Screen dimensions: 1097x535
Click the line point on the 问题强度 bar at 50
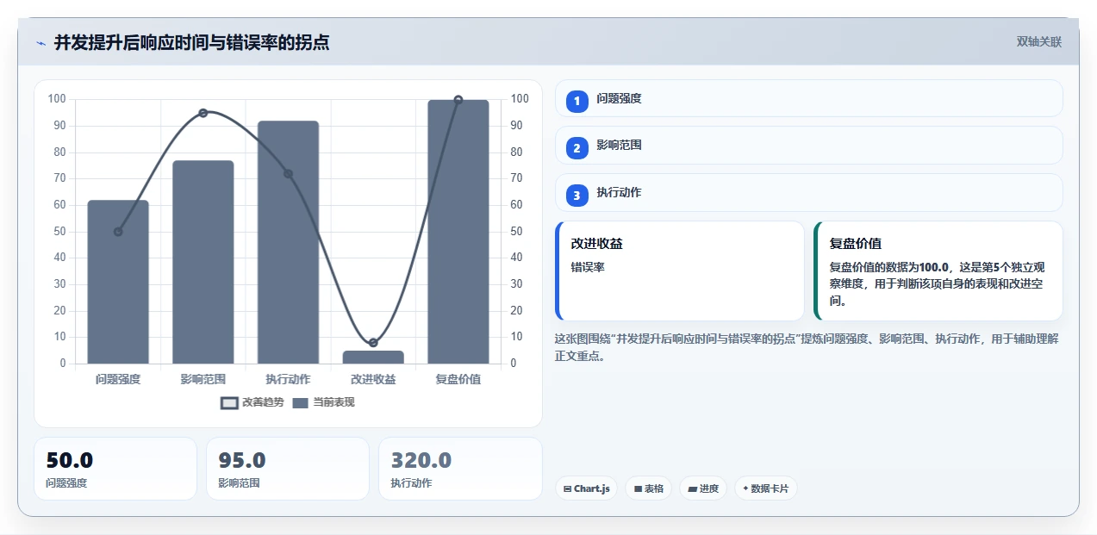click(x=118, y=232)
